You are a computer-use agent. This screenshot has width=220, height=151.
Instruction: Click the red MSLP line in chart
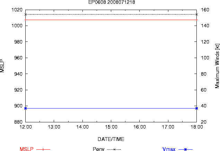(x=111, y=20)
